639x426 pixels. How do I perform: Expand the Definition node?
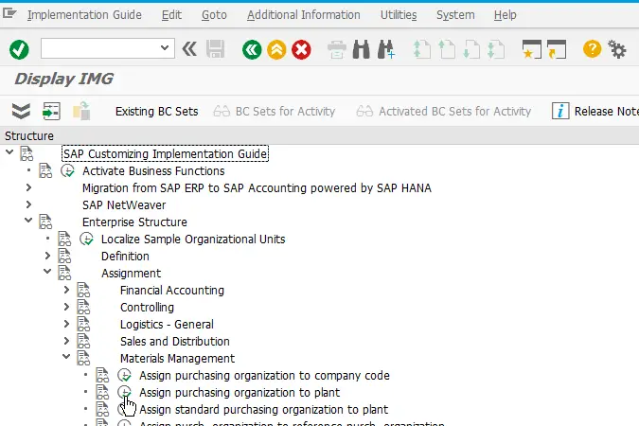[x=47, y=256]
